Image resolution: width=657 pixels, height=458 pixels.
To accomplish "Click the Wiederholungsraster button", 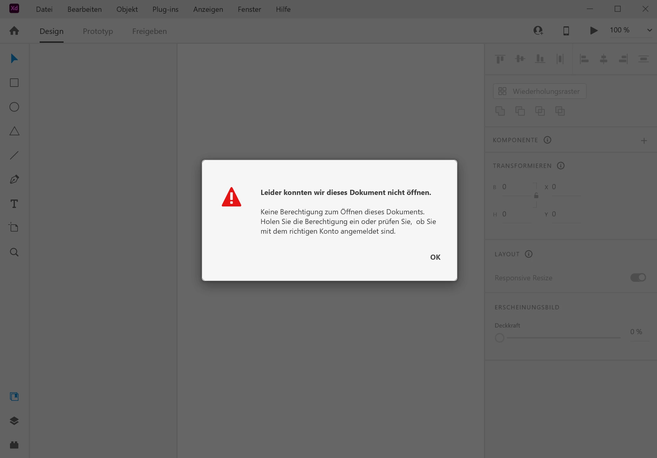I will tap(540, 91).
